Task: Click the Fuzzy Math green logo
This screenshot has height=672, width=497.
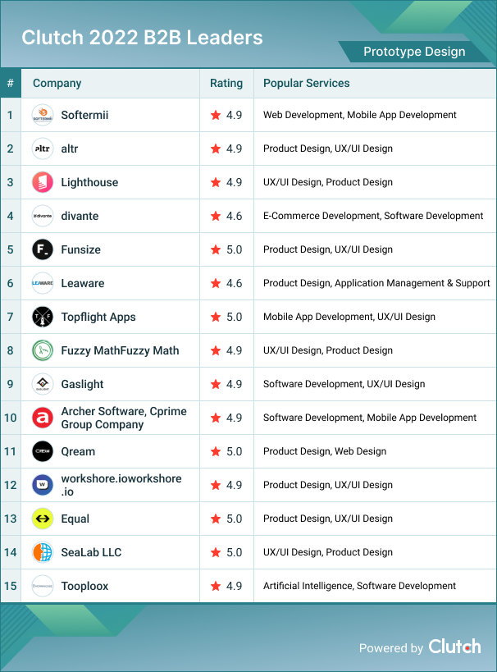Action: 43,350
